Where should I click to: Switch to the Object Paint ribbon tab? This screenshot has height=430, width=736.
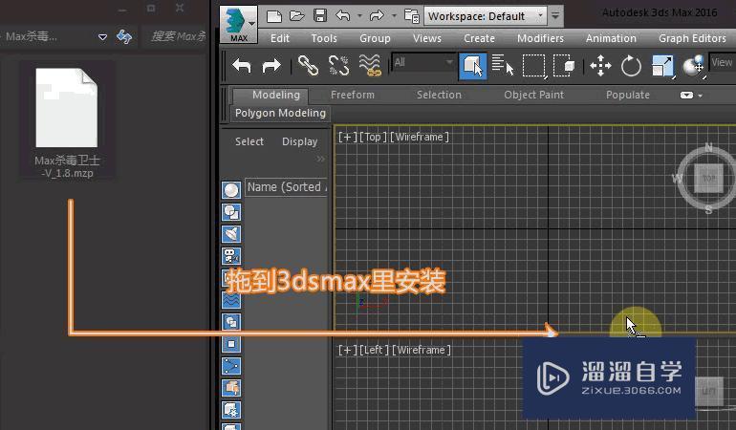(x=533, y=95)
